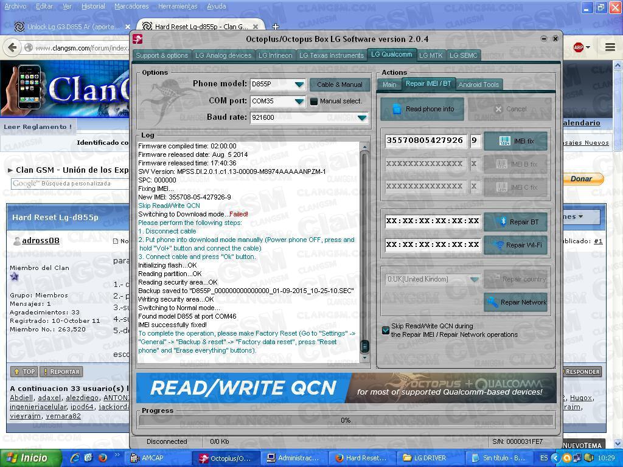623x467 pixels.
Task: Open the Archivo menu
Action: [x=15, y=6]
